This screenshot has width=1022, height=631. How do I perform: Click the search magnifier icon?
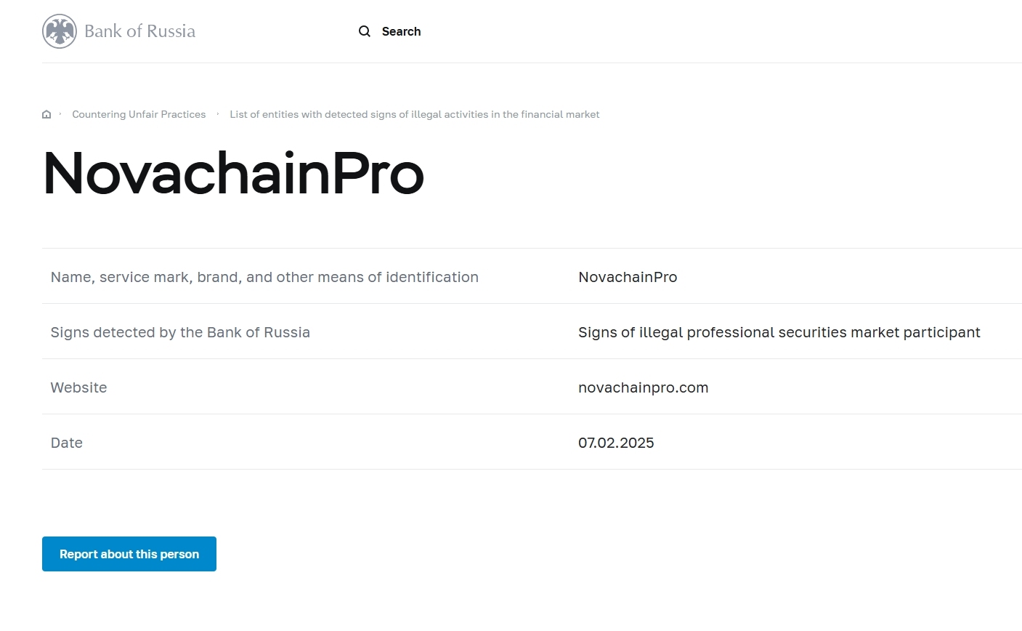coord(365,31)
